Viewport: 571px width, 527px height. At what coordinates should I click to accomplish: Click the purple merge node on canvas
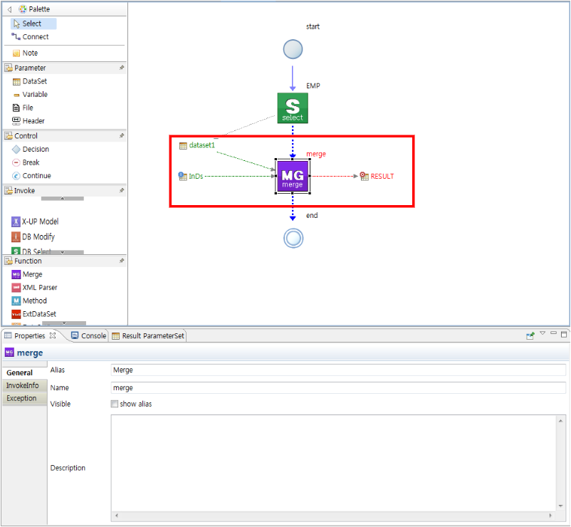[292, 176]
